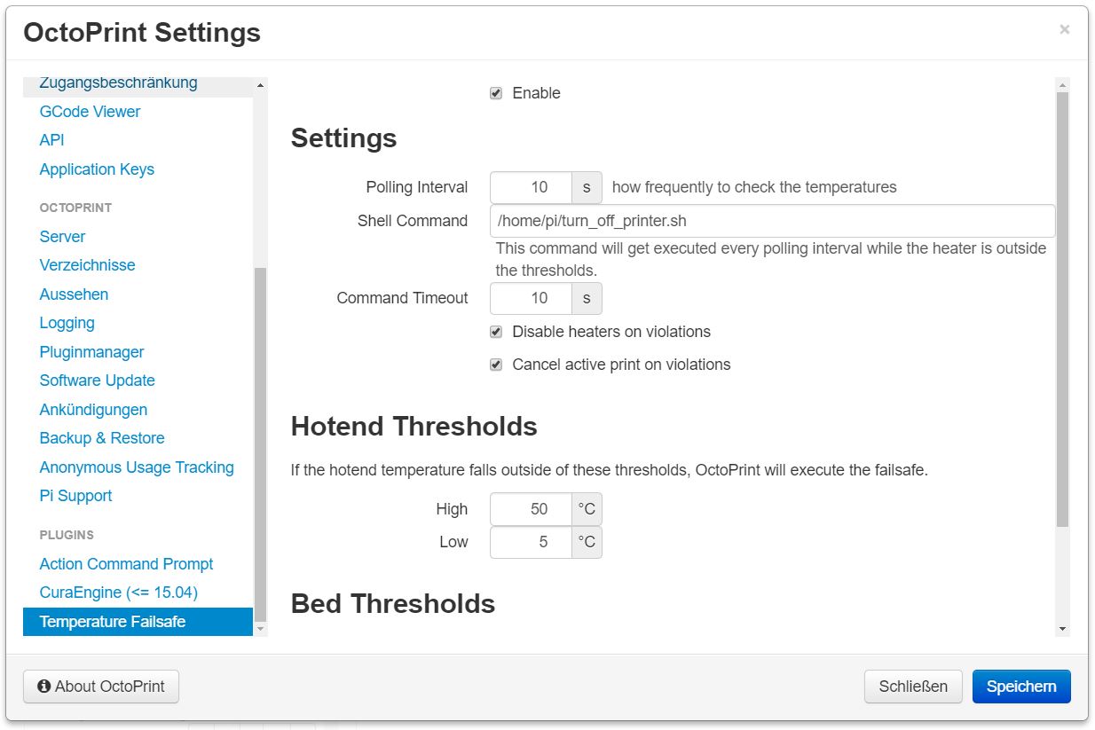The width and height of the screenshot is (1095, 730).
Task: Close the settings dialog with the X
Action: [1064, 29]
